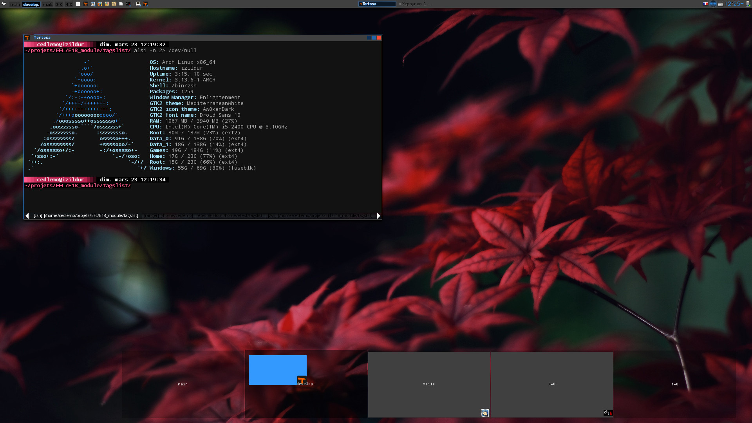Switch to the '3-0' tag in top bar

coord(59,4)
